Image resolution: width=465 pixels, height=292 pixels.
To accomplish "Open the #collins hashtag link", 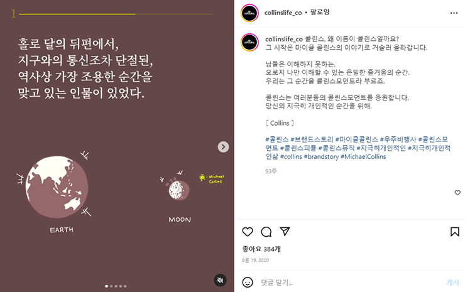I will click(291, 156).
